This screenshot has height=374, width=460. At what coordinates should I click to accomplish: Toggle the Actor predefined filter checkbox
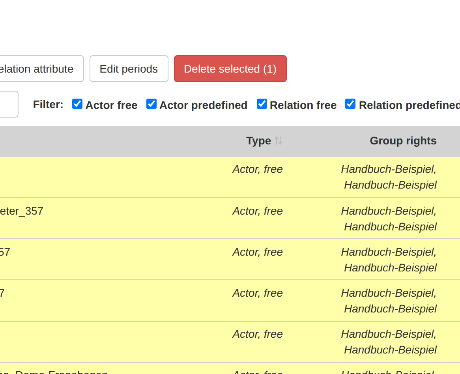tap(151, 104)
